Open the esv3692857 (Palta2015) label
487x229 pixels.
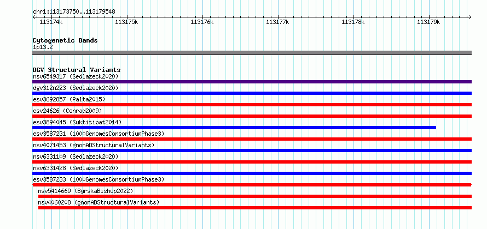(69, 99)
